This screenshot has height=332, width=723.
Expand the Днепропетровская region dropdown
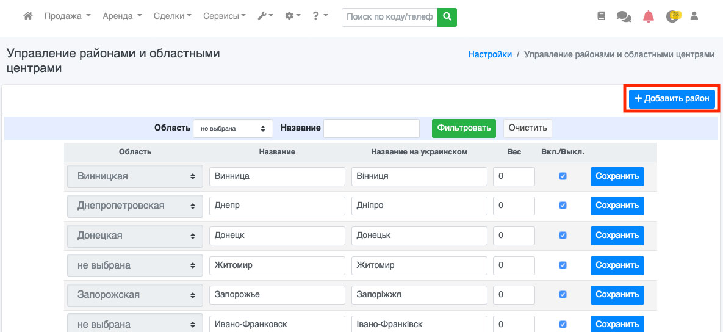click(x=135, y=206)
